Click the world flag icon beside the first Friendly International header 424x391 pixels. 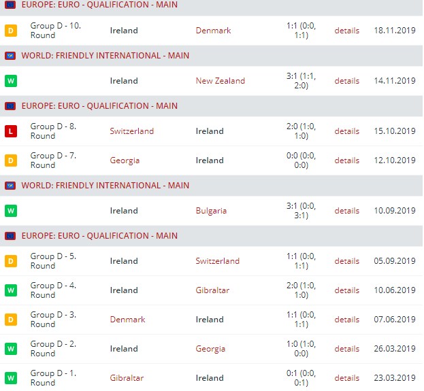[x=11, y=55]
